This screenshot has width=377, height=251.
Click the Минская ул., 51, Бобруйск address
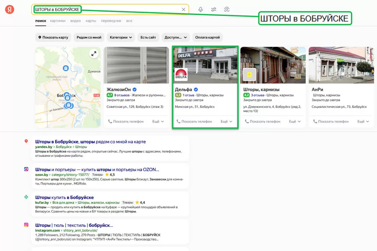[x=195, y=107]
